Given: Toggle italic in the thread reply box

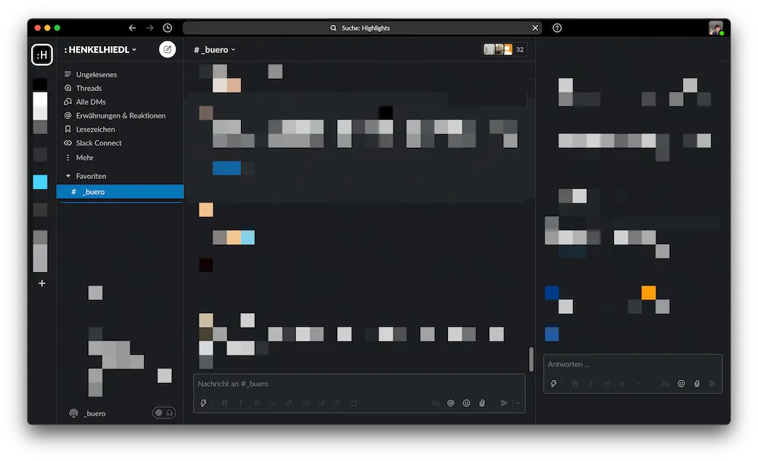Looking at the screenshot, I should click(590, 384).
